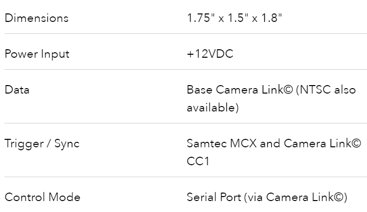367x212 pixels.
Task: Click the Control Mode label
Action: click(42, 197)
